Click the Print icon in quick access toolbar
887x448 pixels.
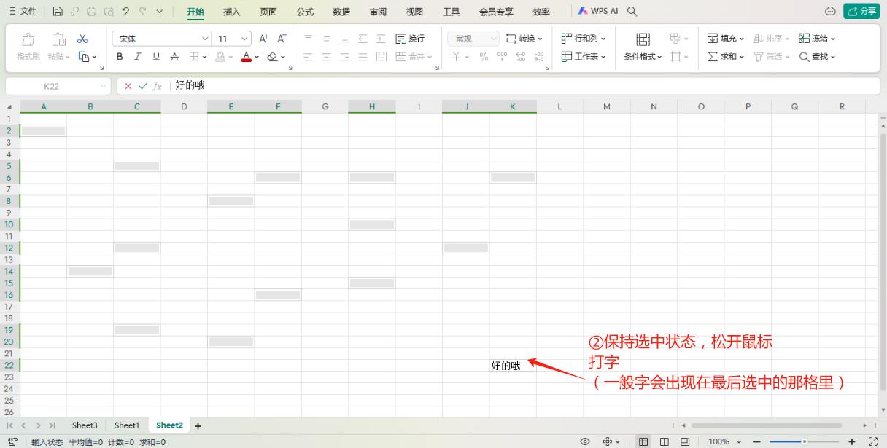point(91,12)
